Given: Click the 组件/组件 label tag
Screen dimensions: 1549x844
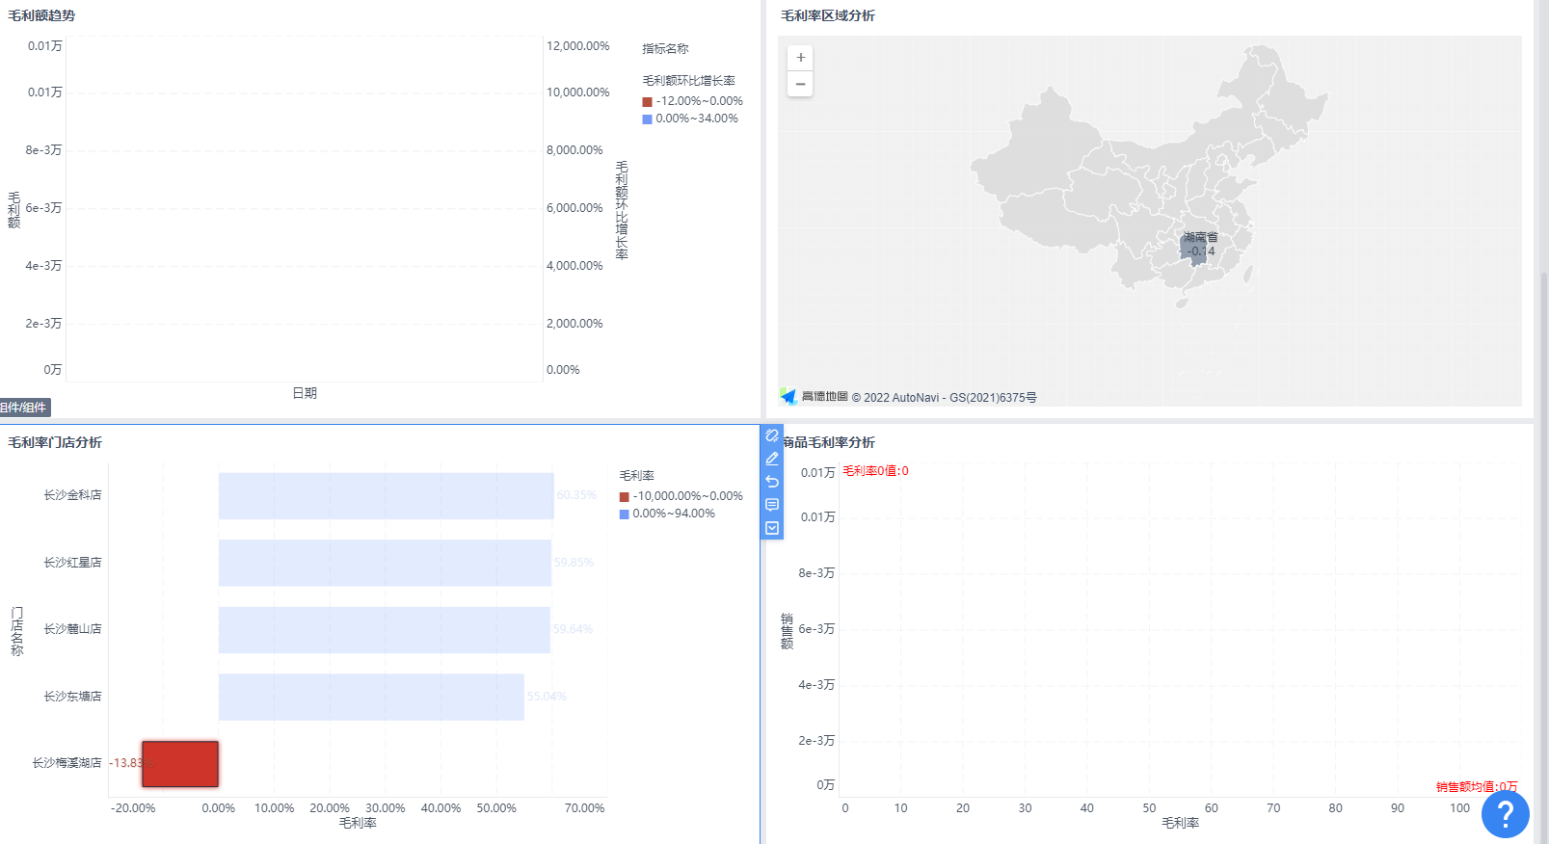Looking at the screenshot, I should pos(25,408).
